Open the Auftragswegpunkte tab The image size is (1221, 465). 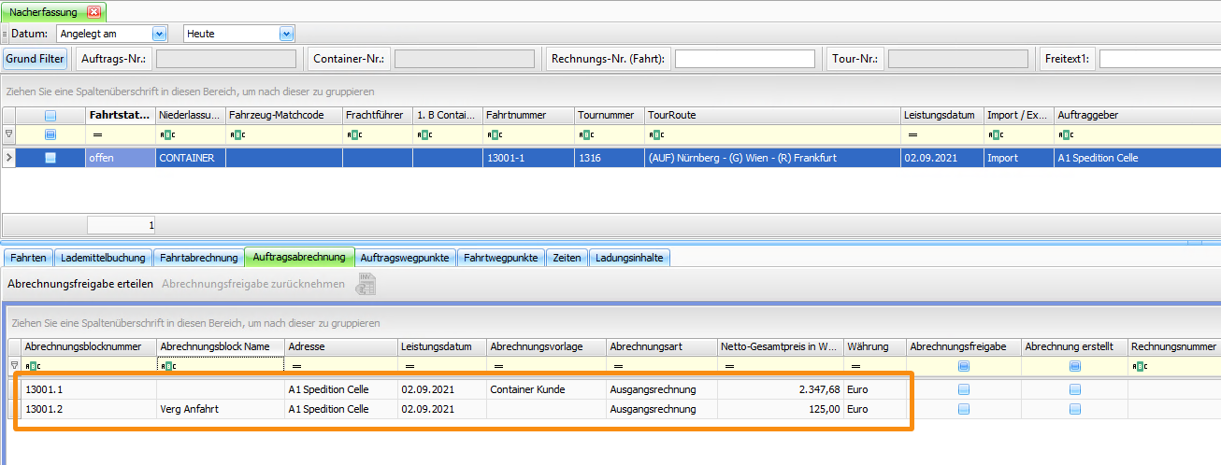point(404,258)
